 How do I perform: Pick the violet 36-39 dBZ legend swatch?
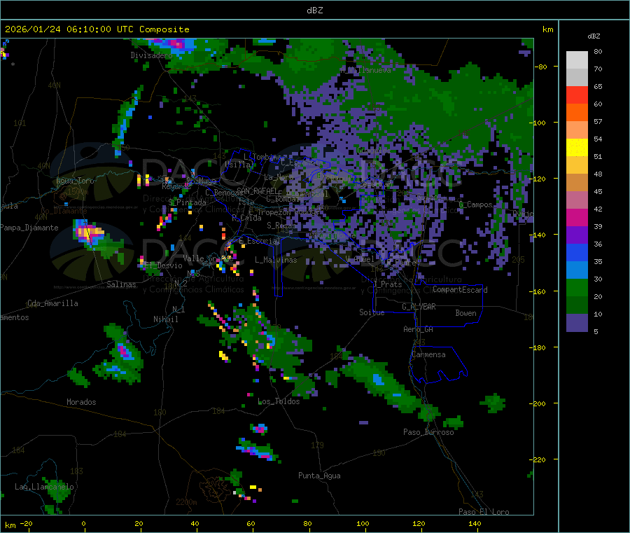tap(577, 235)
